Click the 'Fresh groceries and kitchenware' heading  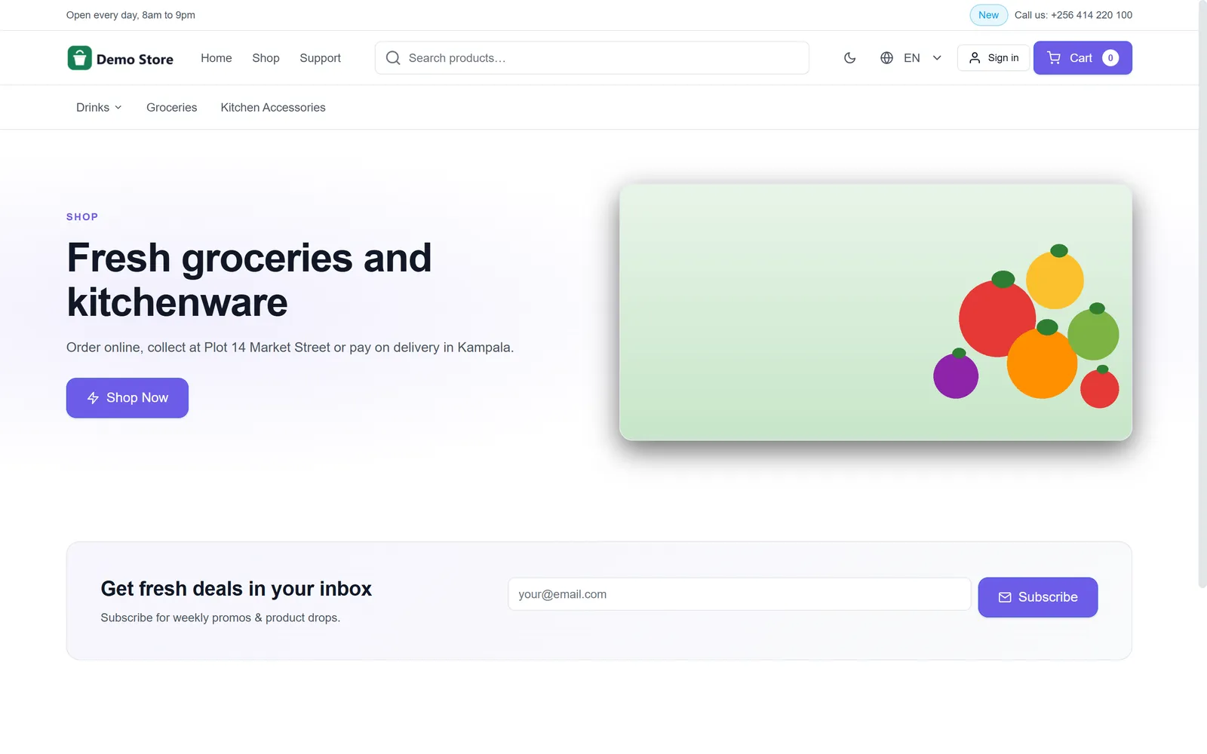(249, 280)
